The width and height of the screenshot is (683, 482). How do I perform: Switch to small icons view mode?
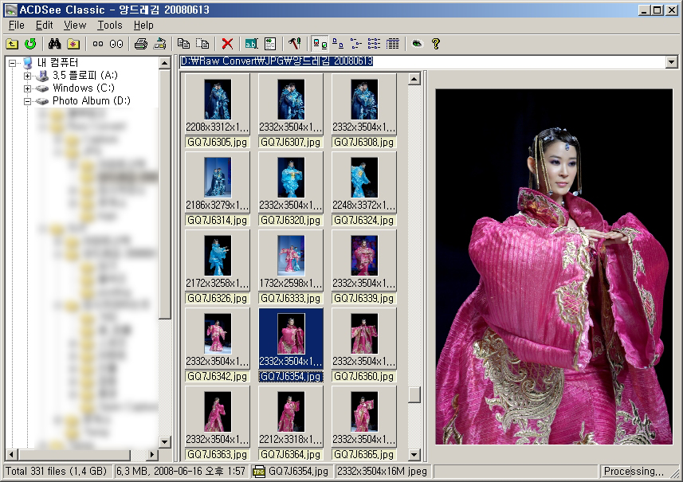356,44
